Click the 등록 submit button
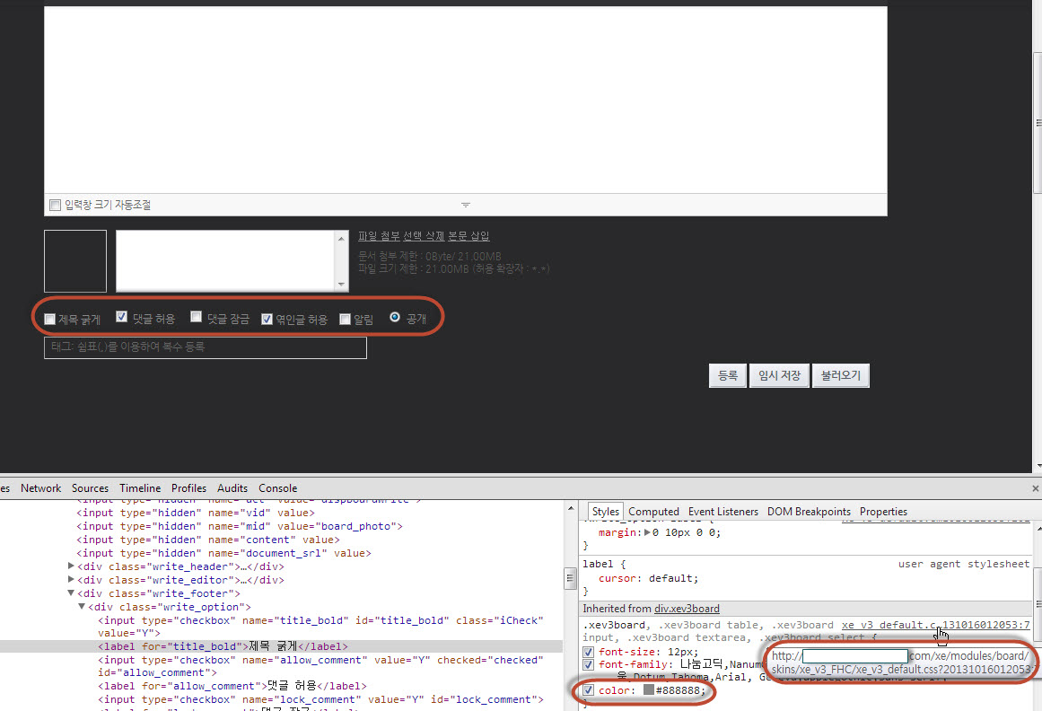This screenshot has width=1042, height=711. coord(727,375)
